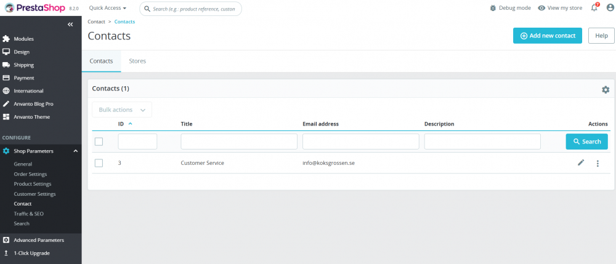The height and width of the screenshot is (264, 616).
Task: Click the Design monitor icon
Action: coord(6,52)
